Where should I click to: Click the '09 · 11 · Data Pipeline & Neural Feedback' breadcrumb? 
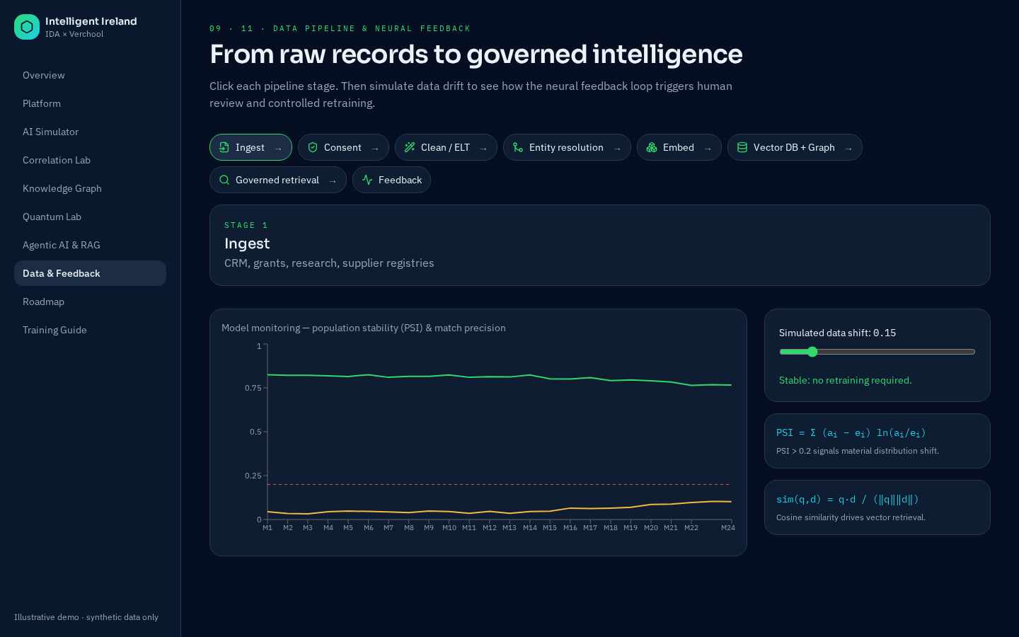(x=340, y=28)
